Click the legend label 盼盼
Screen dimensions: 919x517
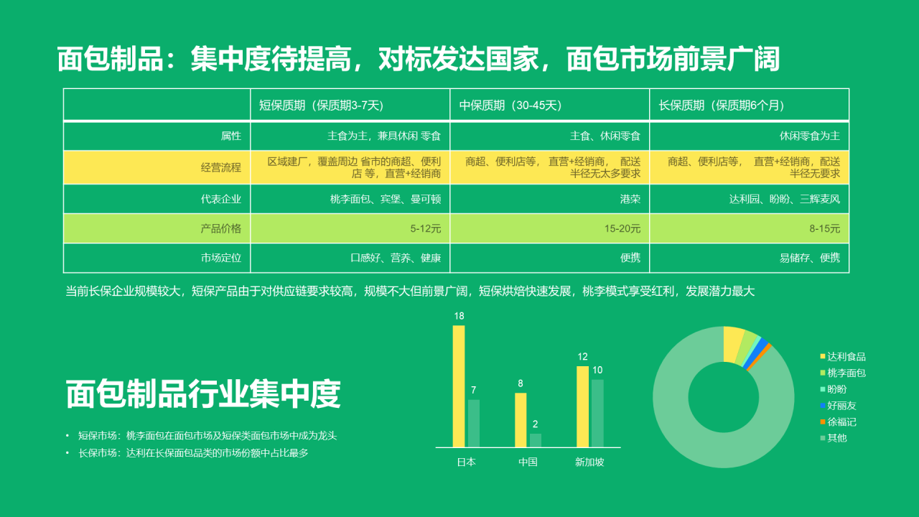837,389
